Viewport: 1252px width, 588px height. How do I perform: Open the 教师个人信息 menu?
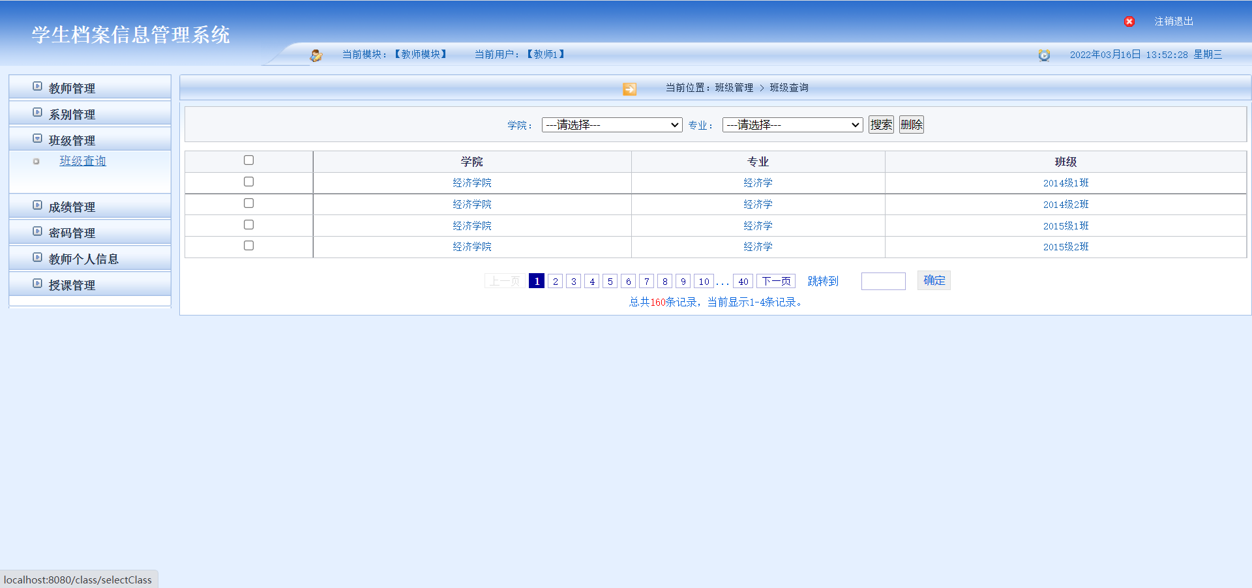(83, 259)
